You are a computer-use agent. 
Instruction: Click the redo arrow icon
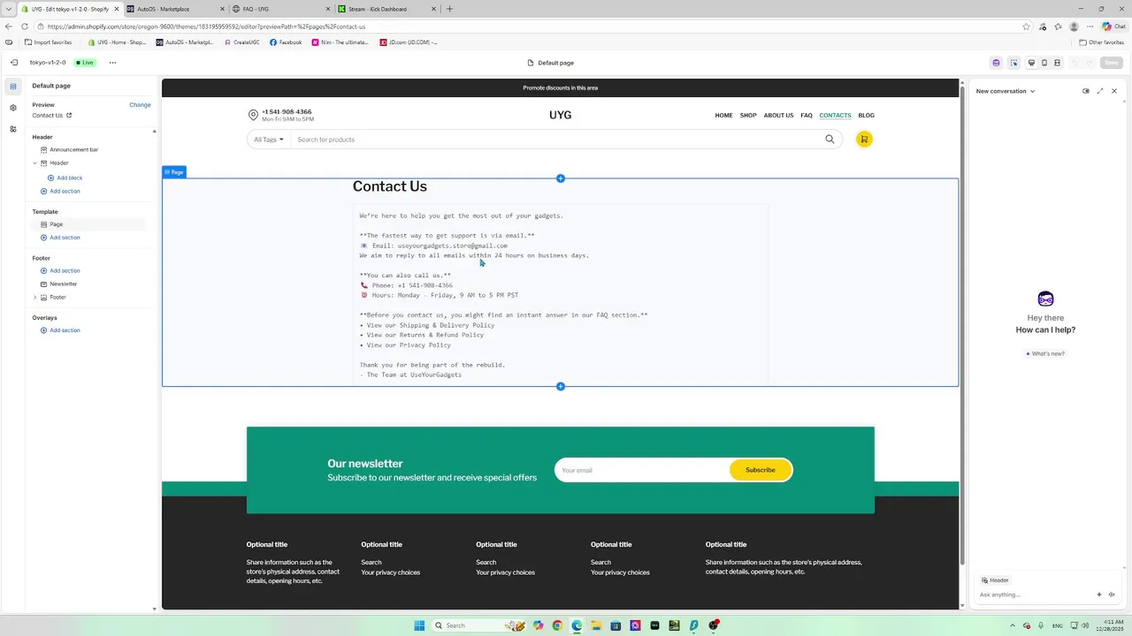1090,63
